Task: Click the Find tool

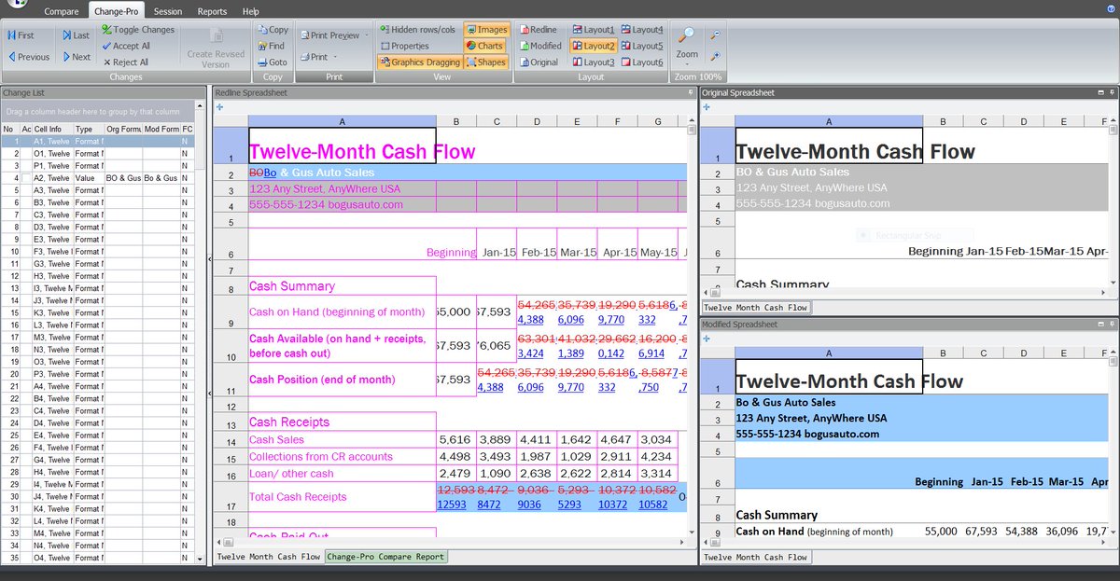Action: (x=272, y=46)
